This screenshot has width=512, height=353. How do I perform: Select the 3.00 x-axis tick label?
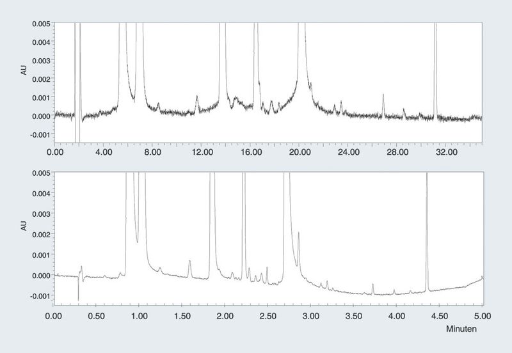click(311, 316)
